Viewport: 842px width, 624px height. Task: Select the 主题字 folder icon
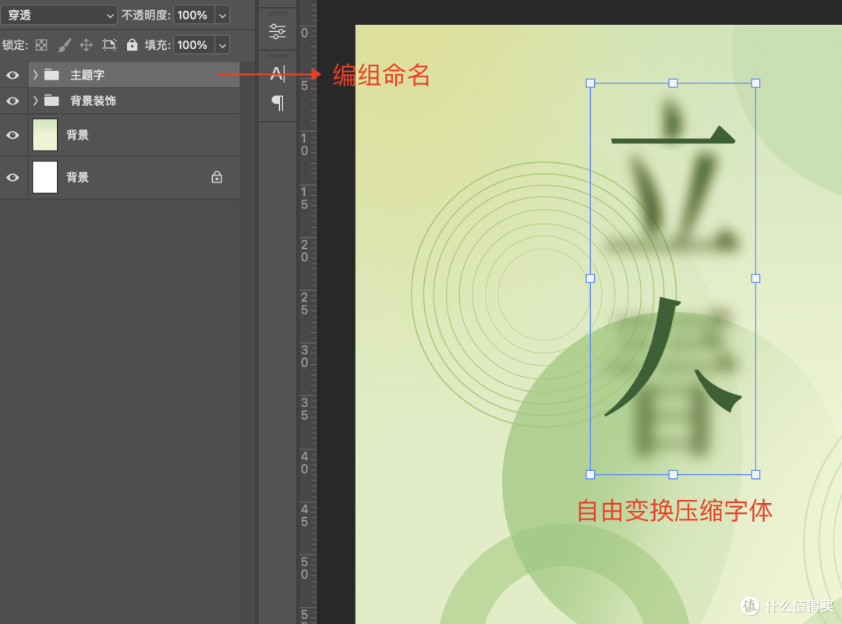(x=51, y=75)
